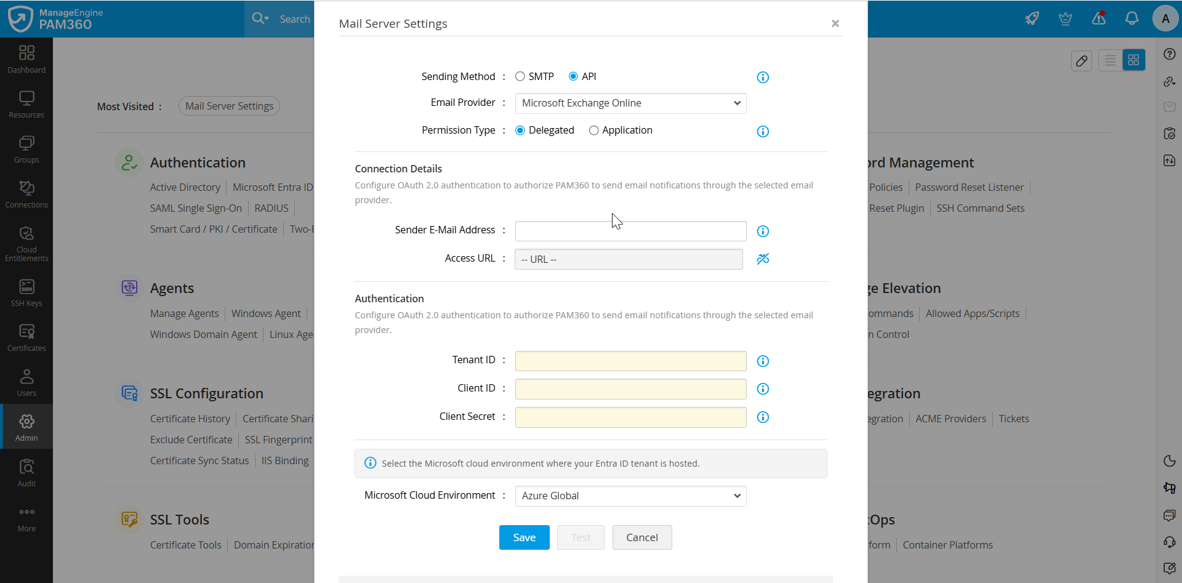Choose Delegated permission type
Viewport: 1182px width, 583px height.
[520, 131]
